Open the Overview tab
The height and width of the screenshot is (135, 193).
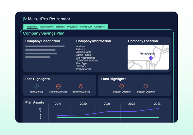tap(32, 27)
